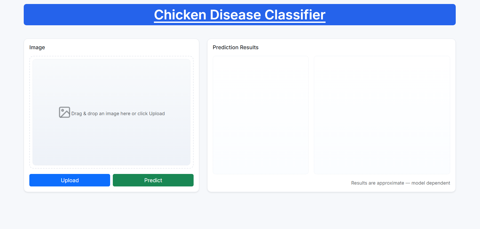Activate the file picker via the Upload button
This screenshot has width=480, height=229.
[70, 180]
